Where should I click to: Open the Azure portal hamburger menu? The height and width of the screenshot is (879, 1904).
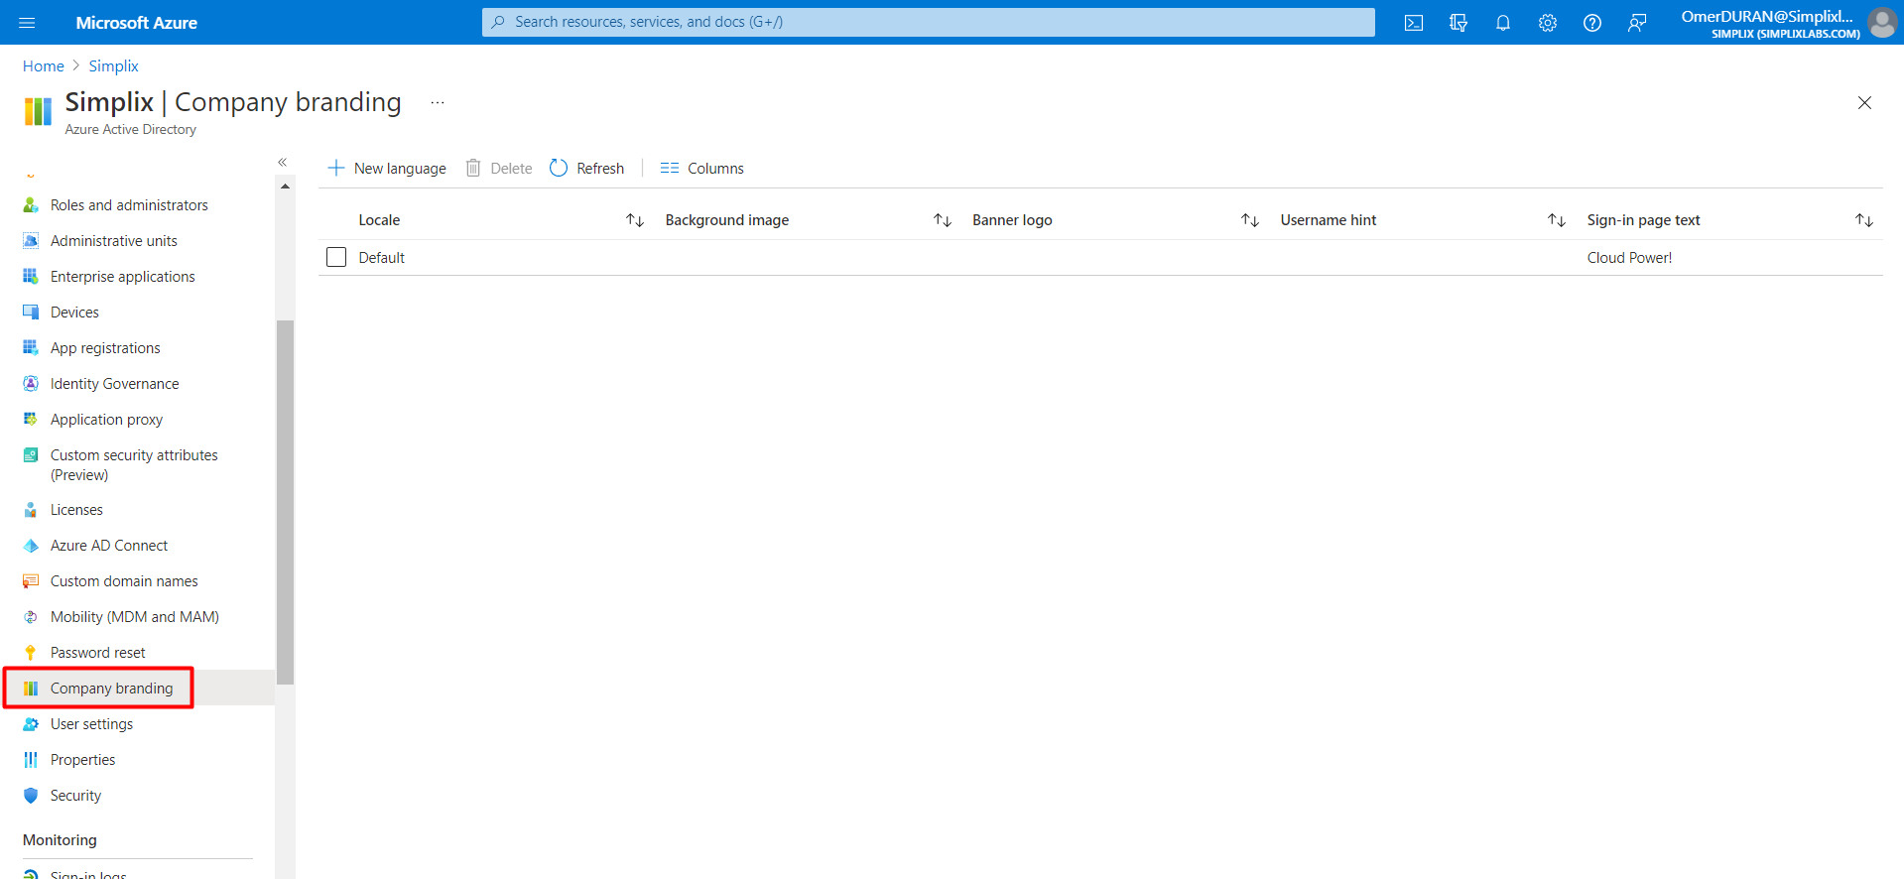point(27,22)
